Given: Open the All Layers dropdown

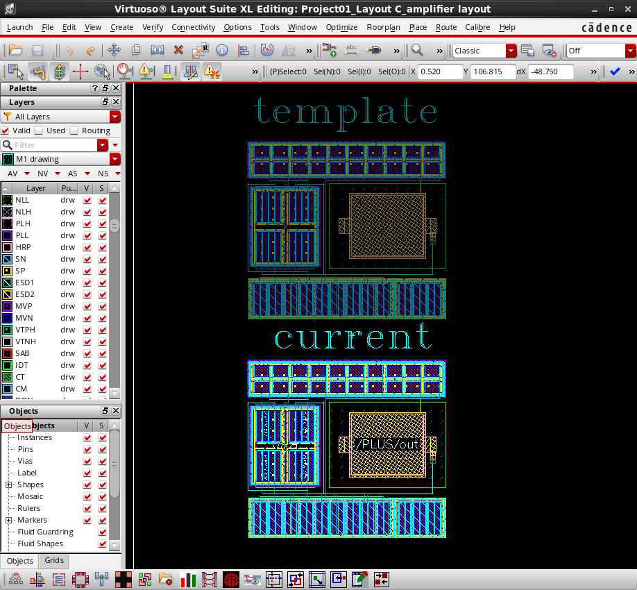Looking at the screenshot, I should coord(61,117).
